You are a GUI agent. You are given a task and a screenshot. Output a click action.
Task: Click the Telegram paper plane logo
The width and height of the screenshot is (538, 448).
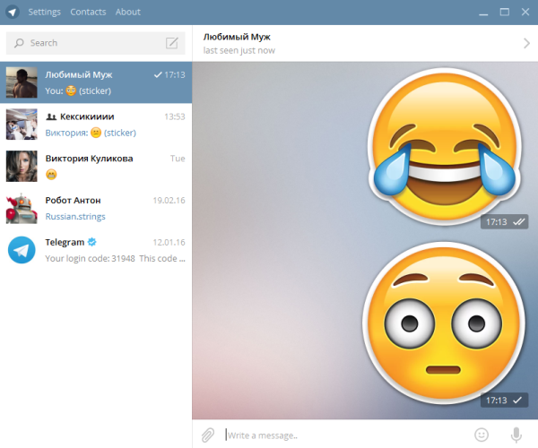tap(13, 12)
